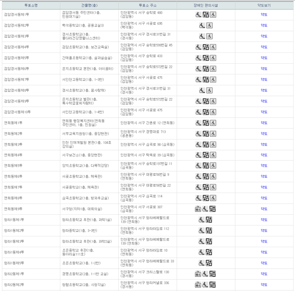Open 약도 map link for 검암경서동제10투
Screen dimensions: 295x291
[x=264, y=112]
